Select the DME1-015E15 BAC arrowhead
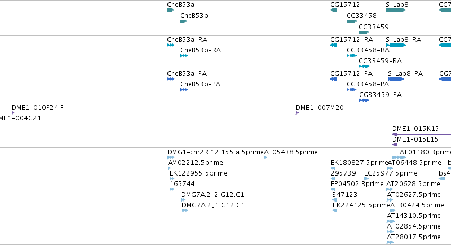 (395, 145)
